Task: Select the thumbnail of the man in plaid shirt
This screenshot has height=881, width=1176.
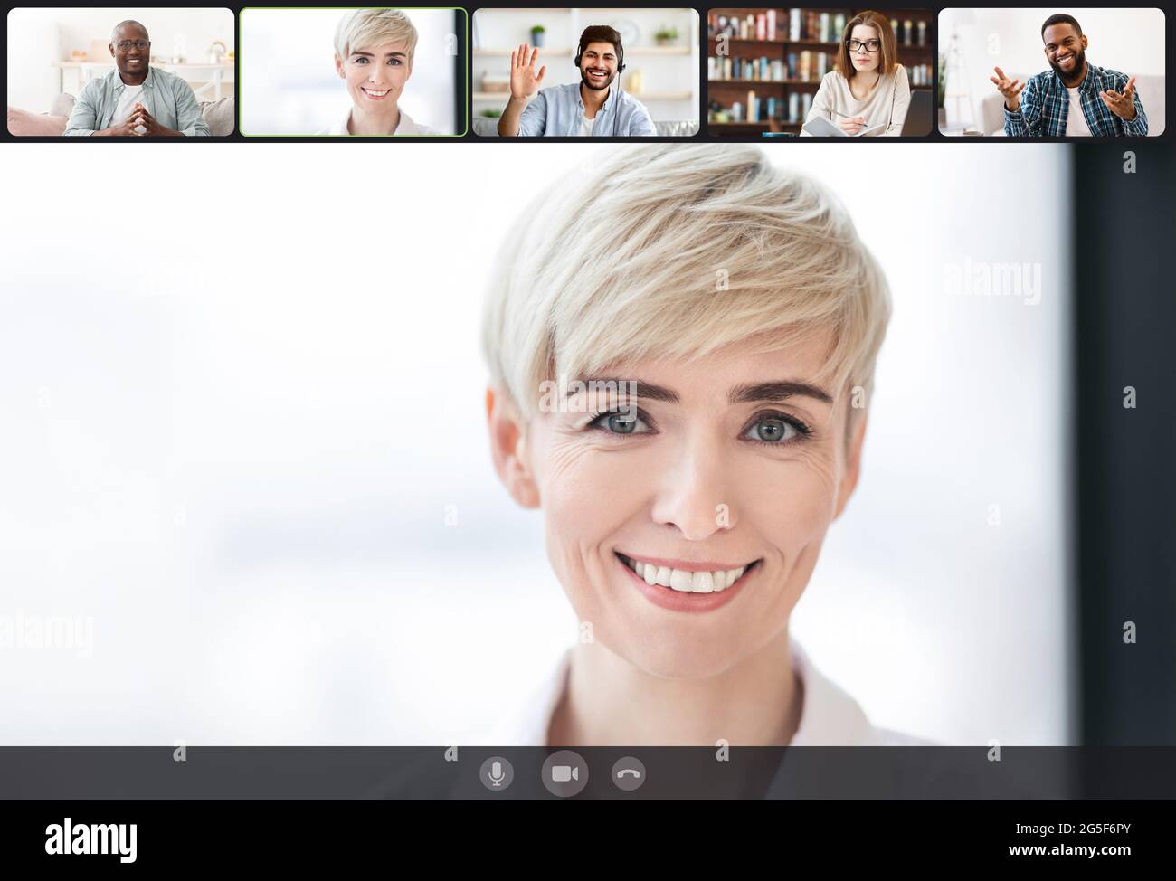Action: [x=1052, y=72]
